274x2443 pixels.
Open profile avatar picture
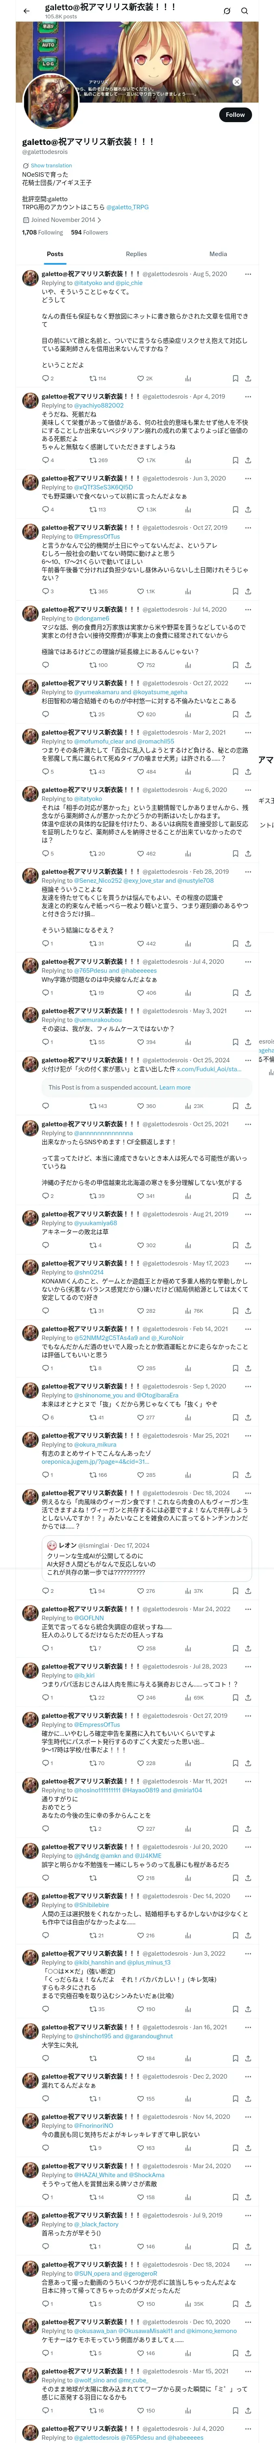(x=50, y=101)
